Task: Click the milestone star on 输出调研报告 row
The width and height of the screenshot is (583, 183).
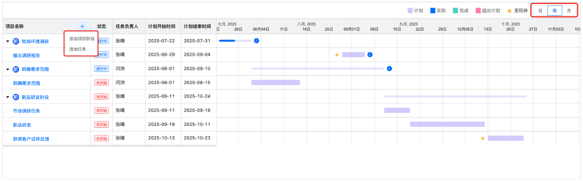Action: (x=337, y=55)
